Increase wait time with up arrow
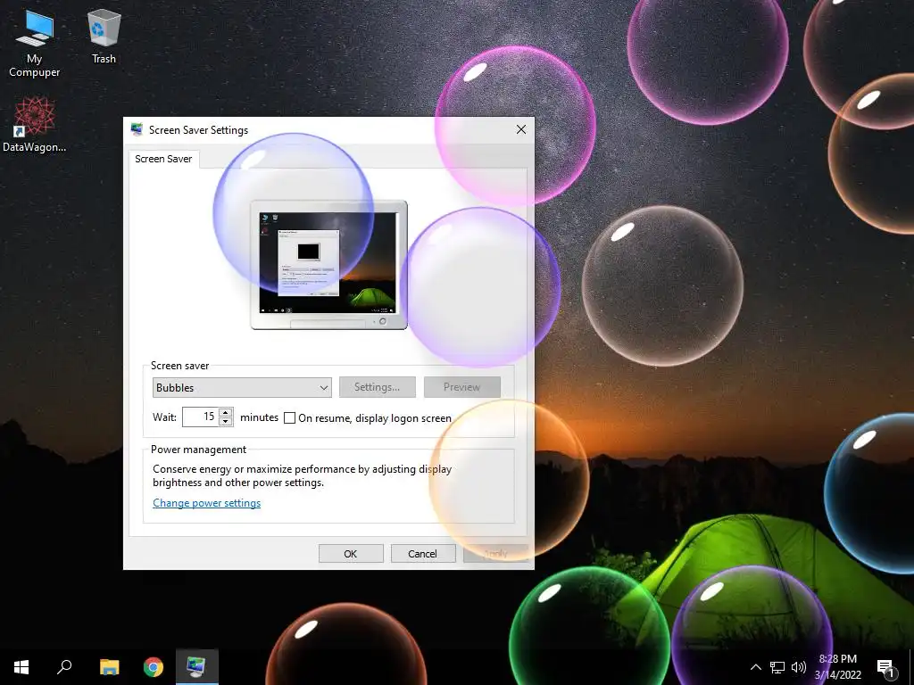Viewport: 914px width, 685px height. (226, 412)
